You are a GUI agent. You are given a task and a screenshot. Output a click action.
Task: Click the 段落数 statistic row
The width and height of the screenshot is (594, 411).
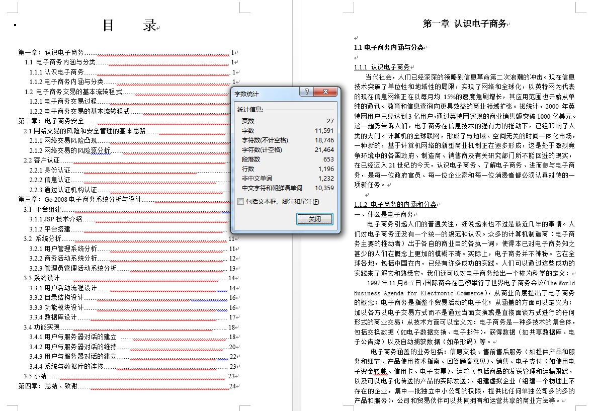point(288,159)
